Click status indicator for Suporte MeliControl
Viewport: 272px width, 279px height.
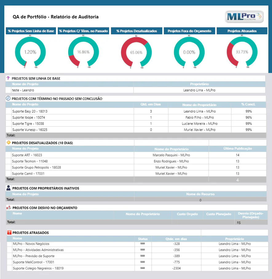pos(143,262)
